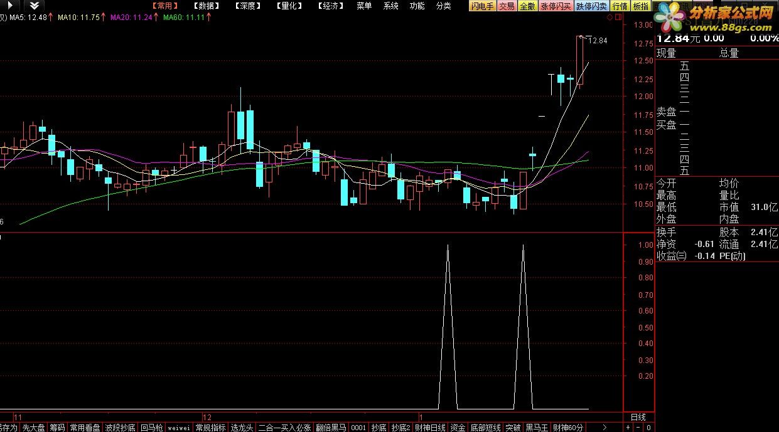Screen dimensions: 779x432
Task: Click the play arrow icon at top-left
Action: click(x=9, y=5)
